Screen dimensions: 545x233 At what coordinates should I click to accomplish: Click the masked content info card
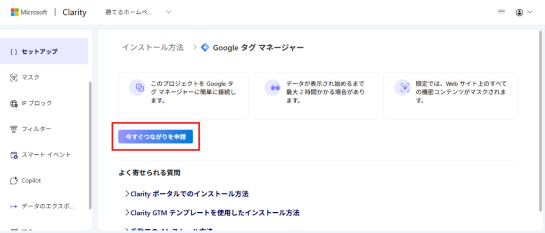pos(450,96)
